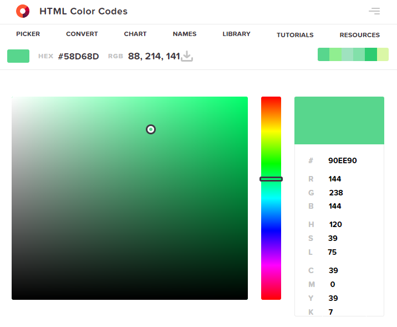Screen dimensions: 397x327
Task: Click the hex field showing 90EE90
Action: click(343, 160)
